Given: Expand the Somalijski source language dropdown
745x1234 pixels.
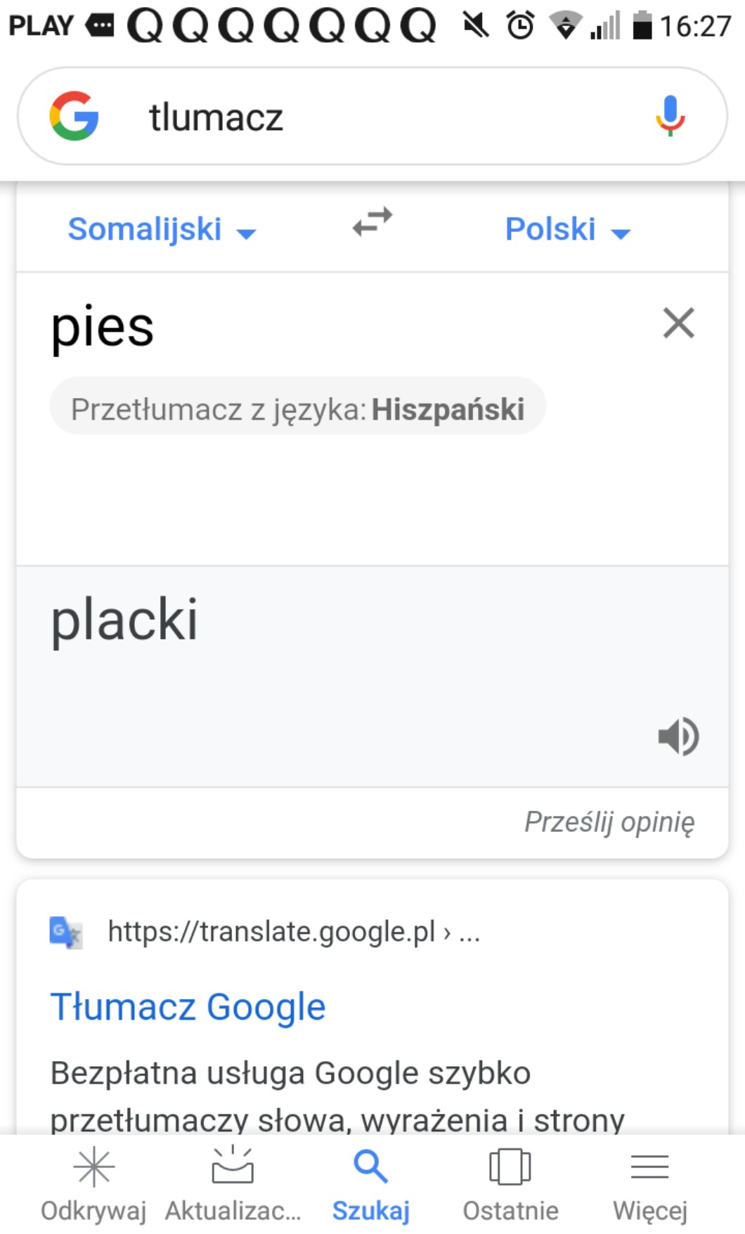Looking at the screenshot, I should pos(162,229).
